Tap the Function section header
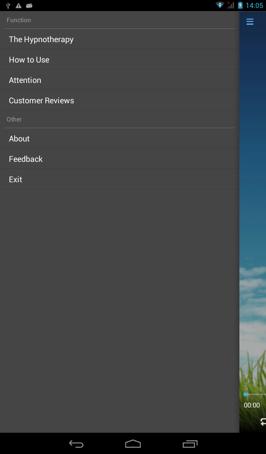 (19, 20)
